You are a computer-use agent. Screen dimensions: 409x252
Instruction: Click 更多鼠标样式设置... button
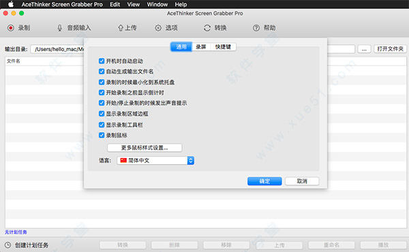coord(145,148)
